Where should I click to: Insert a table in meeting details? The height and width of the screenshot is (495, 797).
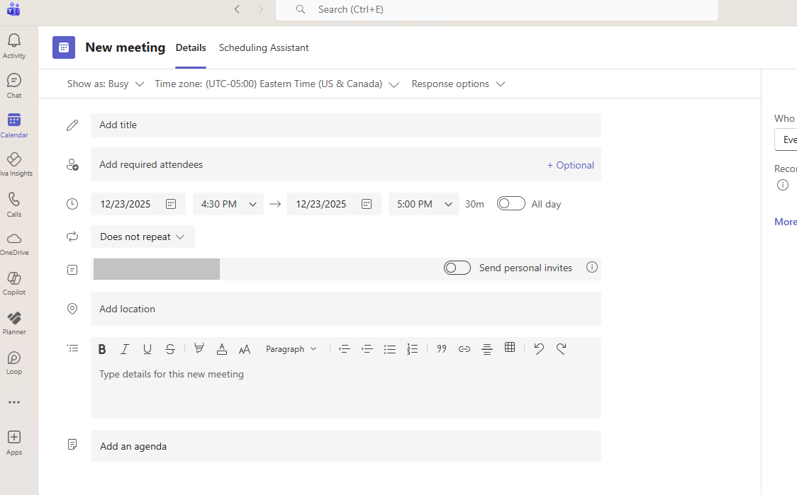(x=510, y=347)
